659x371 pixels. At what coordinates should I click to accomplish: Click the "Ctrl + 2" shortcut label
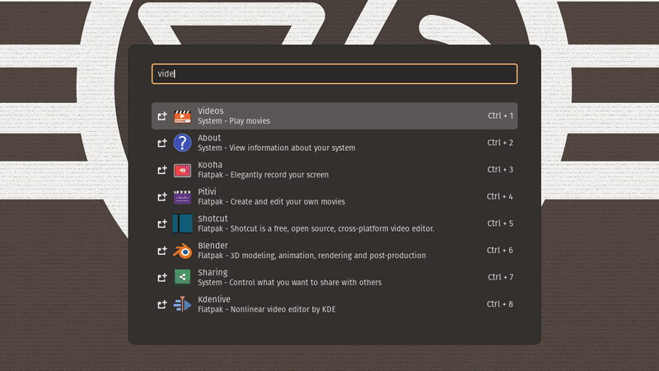[x=500, y=143]
